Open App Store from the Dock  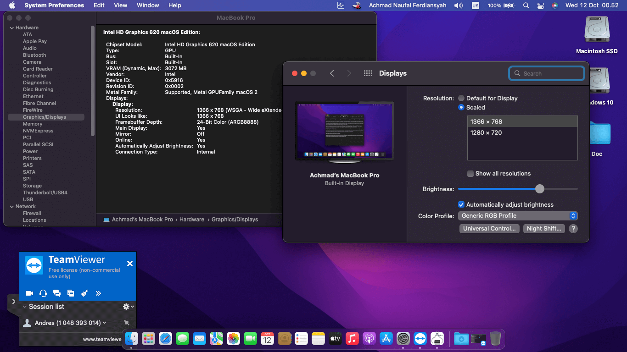pos(386,339)
